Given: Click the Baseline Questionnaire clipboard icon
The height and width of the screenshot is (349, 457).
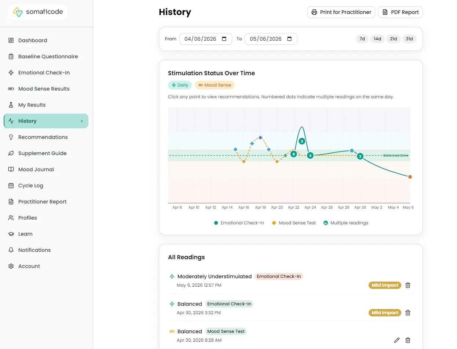Looking at the screenshot, I should tap(11, 56).
